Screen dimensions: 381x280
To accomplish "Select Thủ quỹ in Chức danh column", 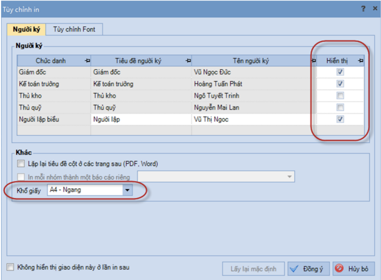I will [x=54, y=107].
